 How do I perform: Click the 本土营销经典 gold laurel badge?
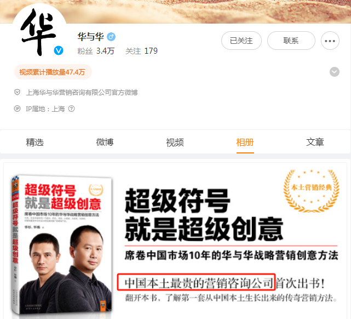(311, 191)
